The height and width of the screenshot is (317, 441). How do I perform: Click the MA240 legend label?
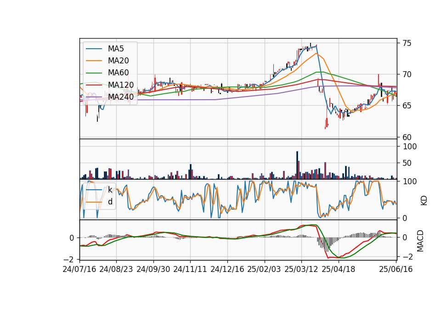point(121,97)
